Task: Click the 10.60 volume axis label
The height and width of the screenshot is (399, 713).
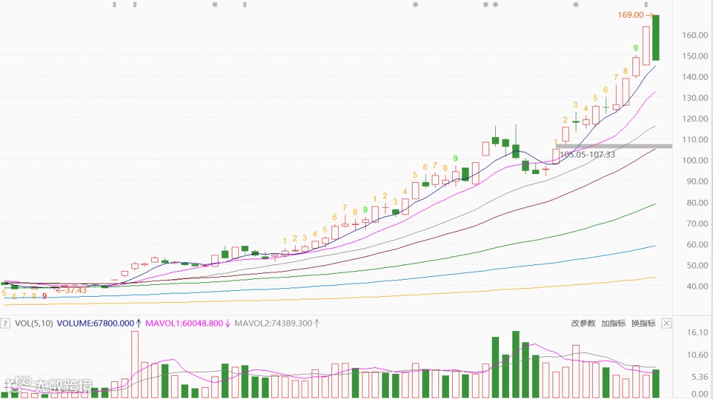Action: pyautogui.click(x=698, y=355)
